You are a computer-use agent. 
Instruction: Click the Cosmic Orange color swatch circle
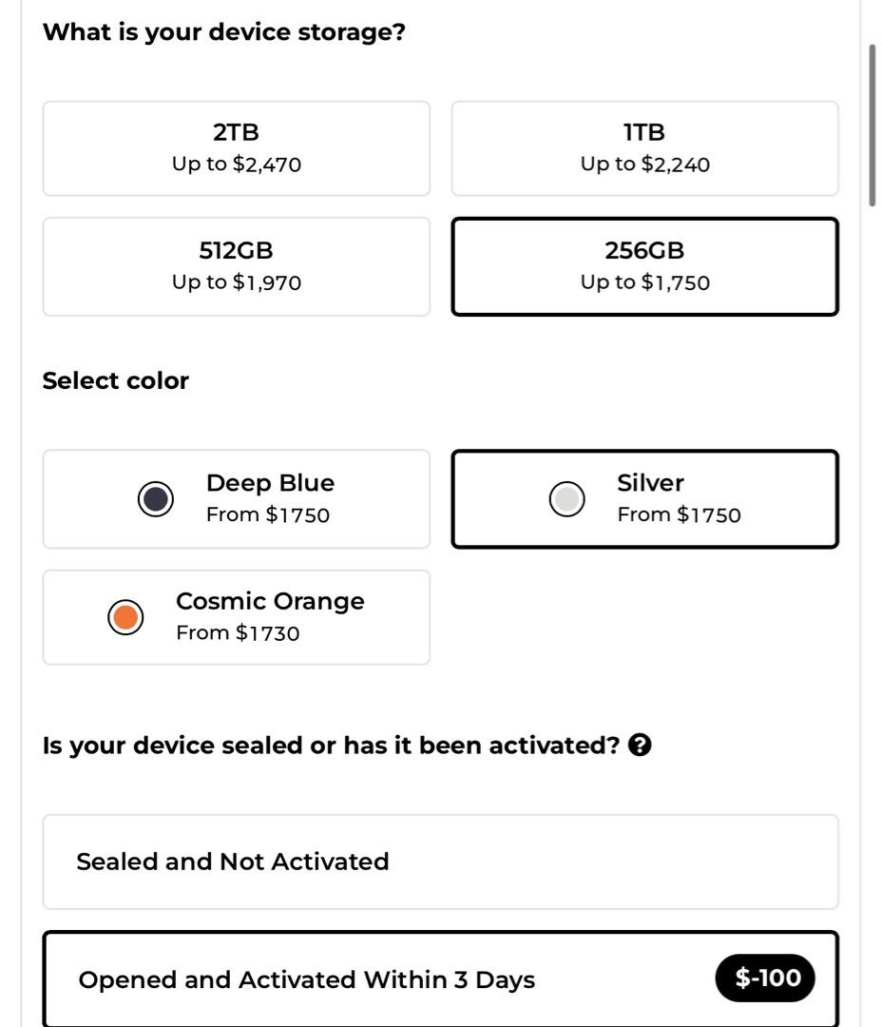click(x=124, y=617)
